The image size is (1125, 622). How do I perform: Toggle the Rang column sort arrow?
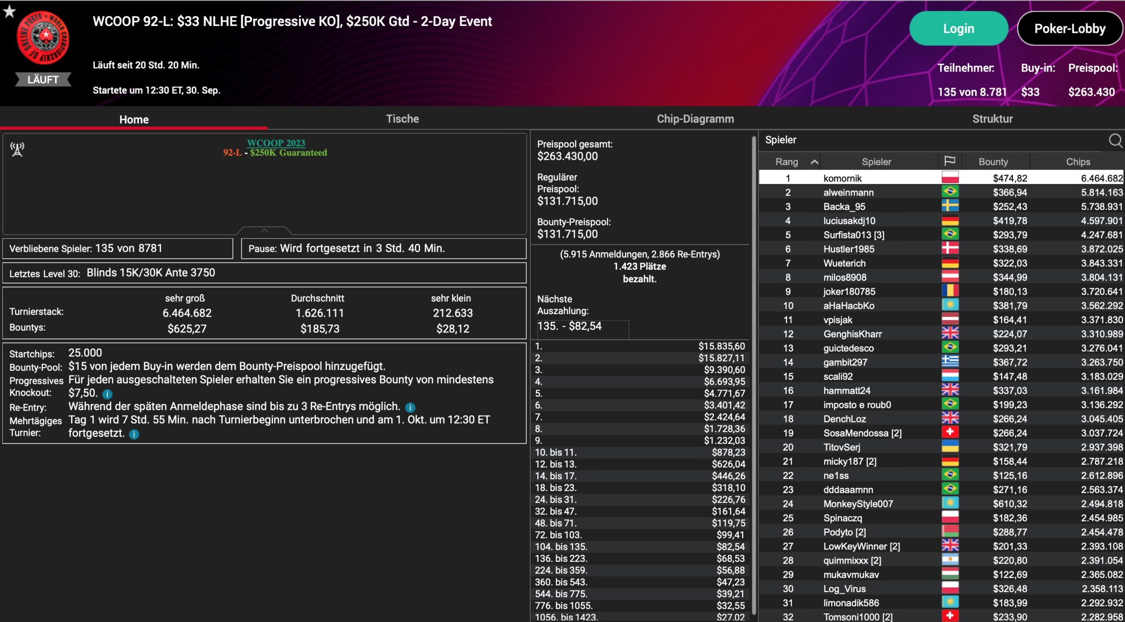[814, 162]
